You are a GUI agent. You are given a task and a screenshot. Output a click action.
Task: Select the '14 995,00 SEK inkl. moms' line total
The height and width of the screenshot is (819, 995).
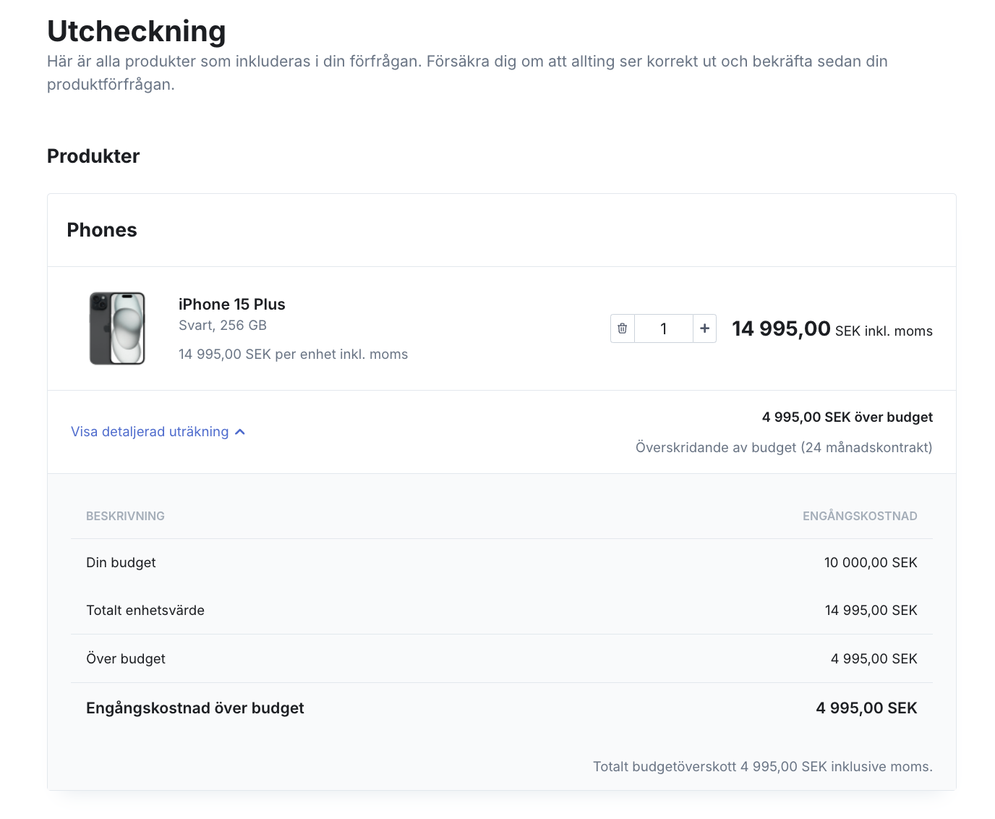tap(832, 329)
